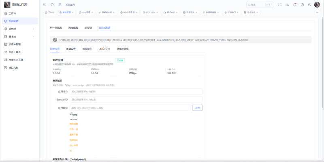Image resolution: width=324 pixels, height=162 pixels.
Task: Click the ZXSign app name value
Action: coord(133,73)
